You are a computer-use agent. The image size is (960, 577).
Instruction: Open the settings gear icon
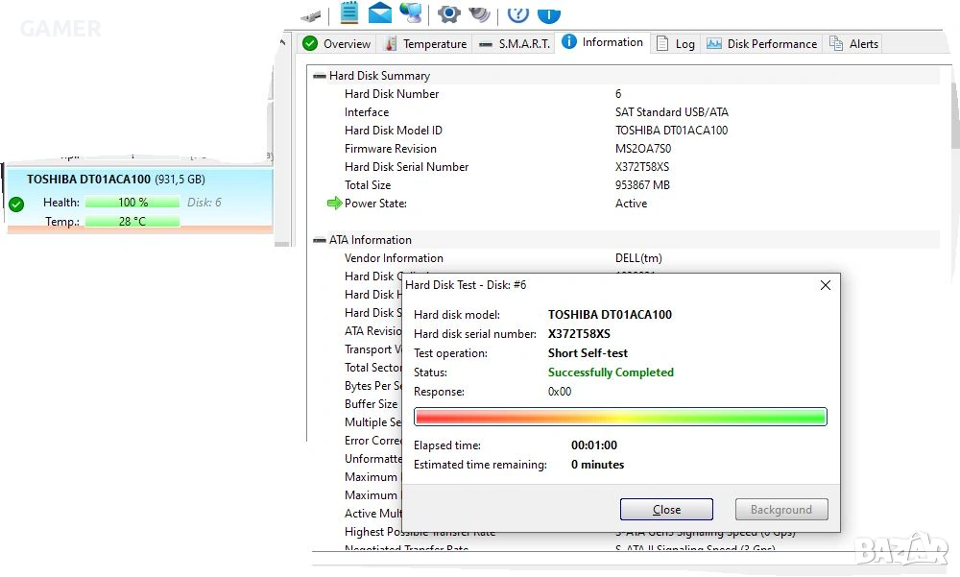click(x=448, y=12)
